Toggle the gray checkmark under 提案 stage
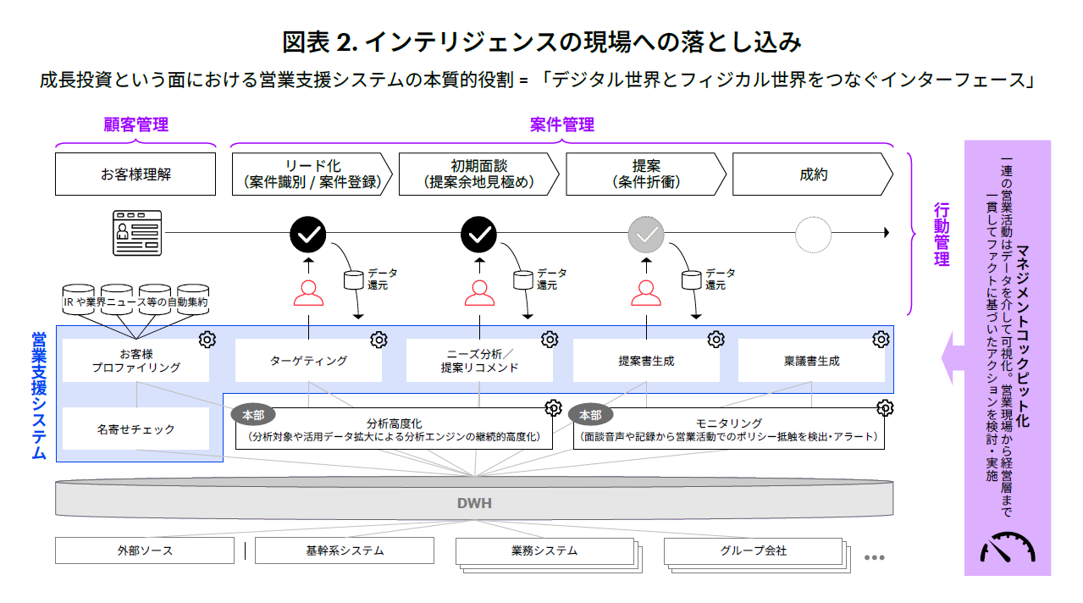 coord(646,234)
